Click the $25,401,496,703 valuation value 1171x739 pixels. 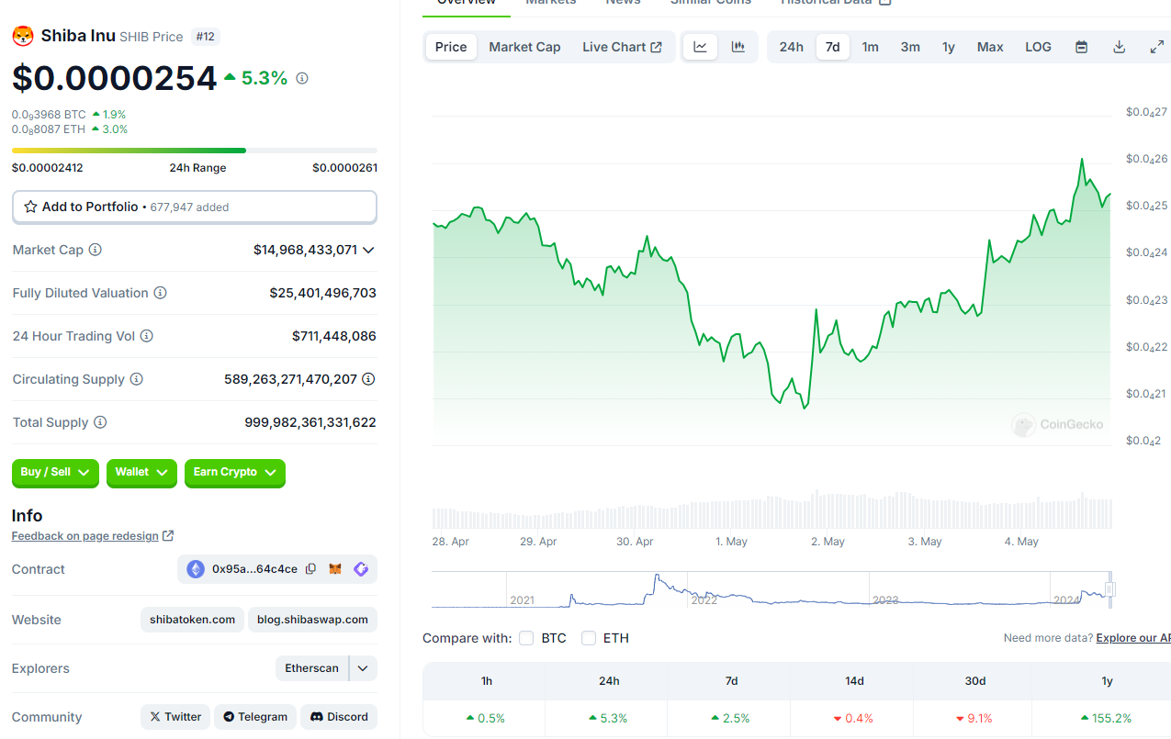[x=323, y=293]
